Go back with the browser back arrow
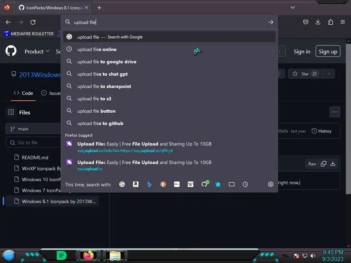This screenshot has width=351, height=263. coord(8,22)
